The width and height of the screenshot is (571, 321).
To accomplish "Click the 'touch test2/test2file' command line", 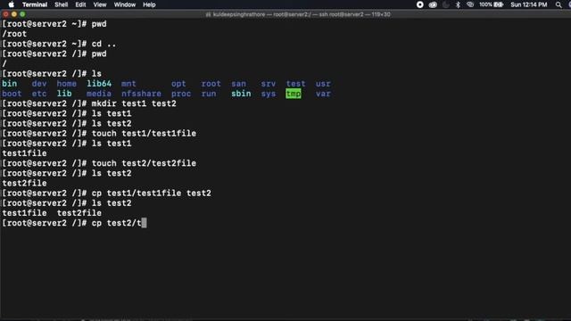I will click(99, 163).
